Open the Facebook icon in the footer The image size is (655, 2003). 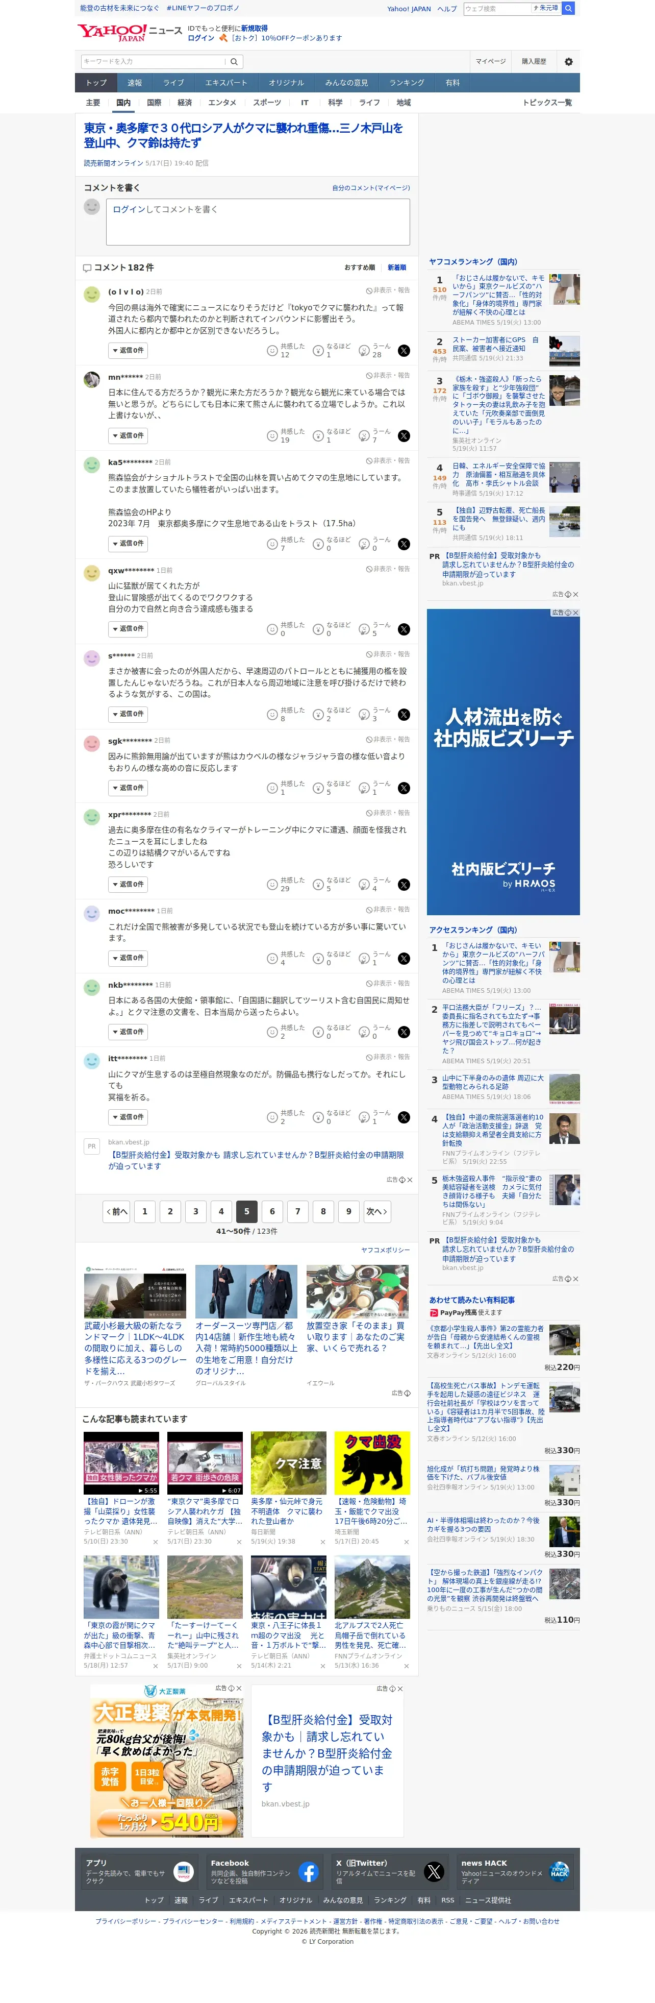pos(309,1872)
